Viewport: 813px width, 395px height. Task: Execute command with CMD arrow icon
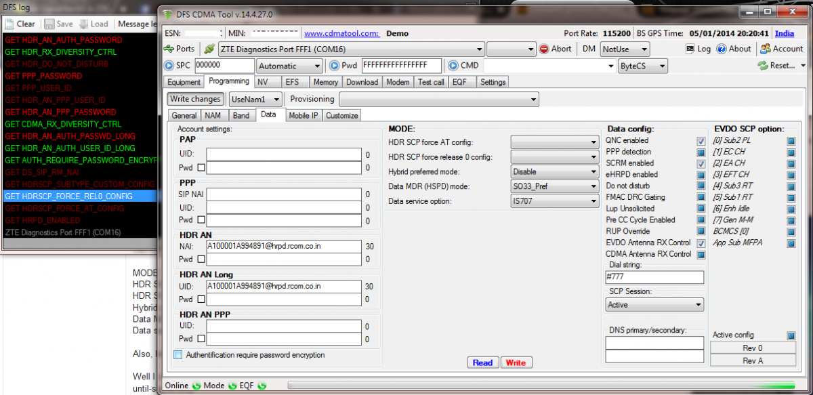click(x=453, y=66)
